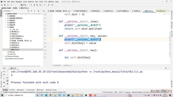Open Project panel gear options

(x=38, y=11)
